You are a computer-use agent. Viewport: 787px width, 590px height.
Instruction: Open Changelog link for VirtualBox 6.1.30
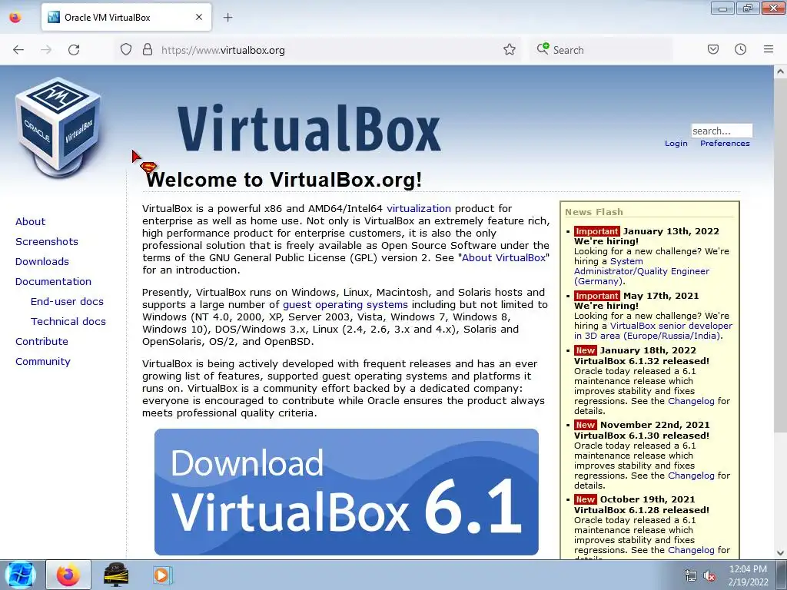coord(691,476)
